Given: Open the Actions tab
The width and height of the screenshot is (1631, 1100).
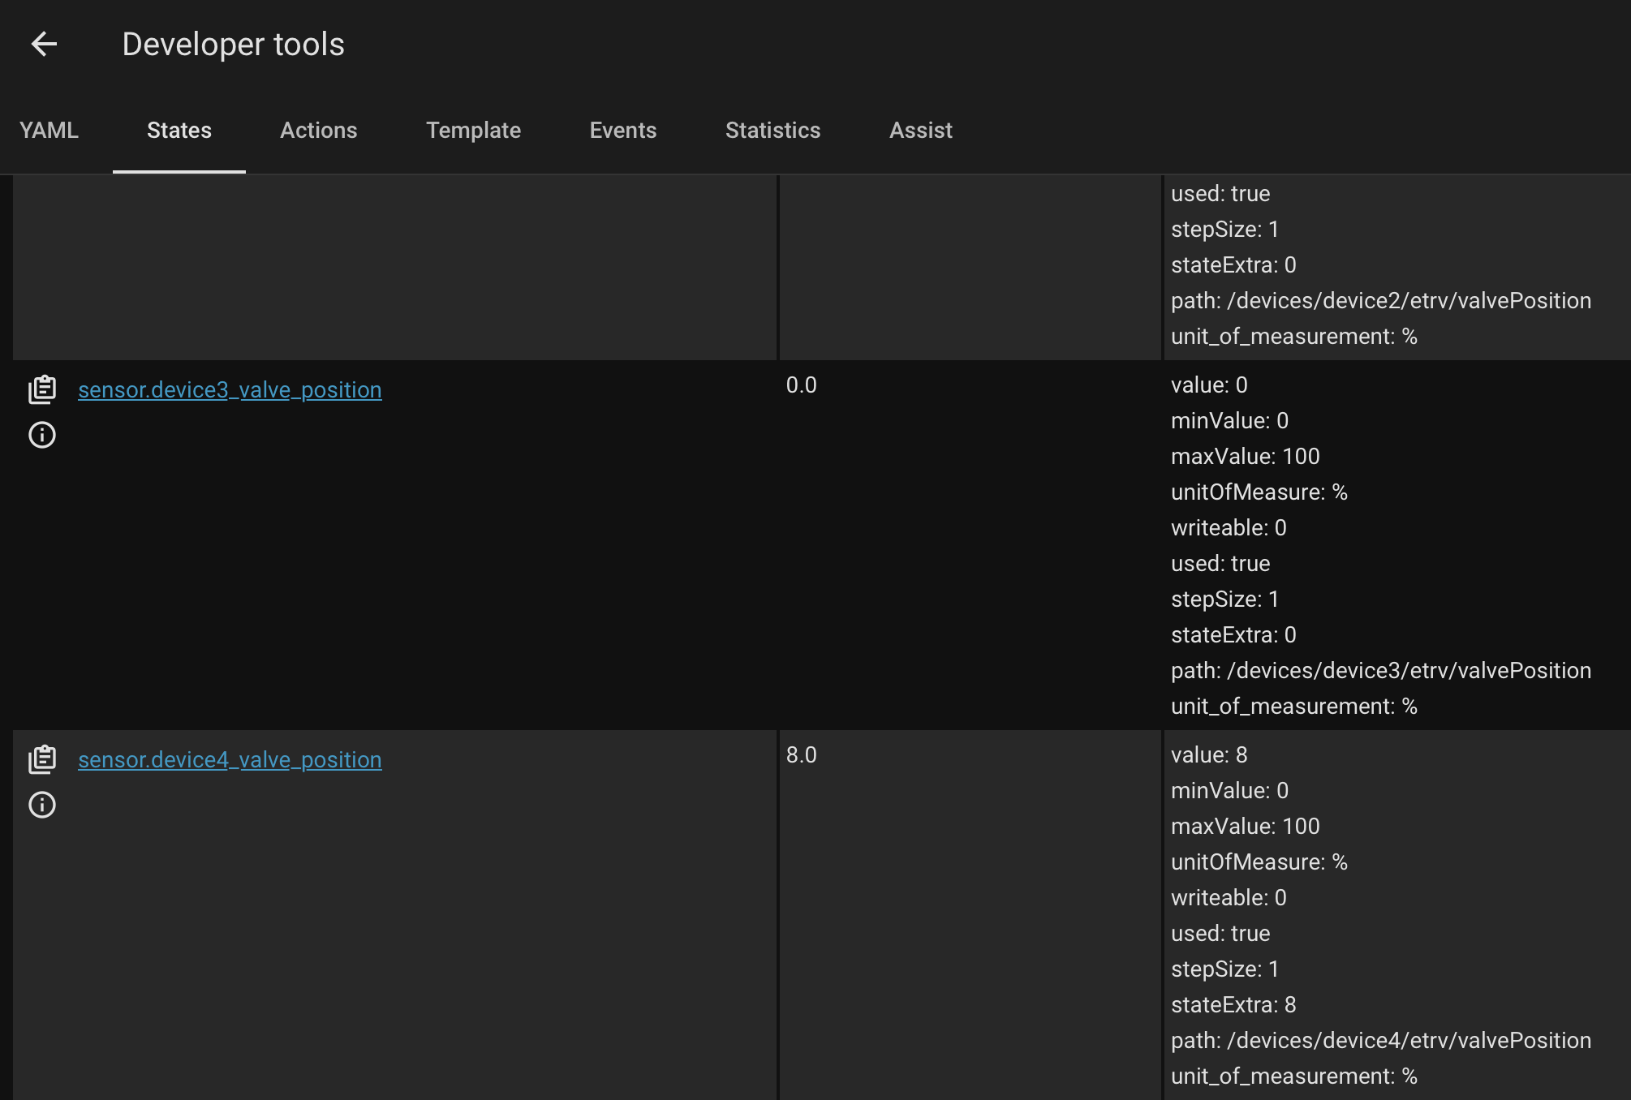Looking at the screenshot, I should point(318,130).
